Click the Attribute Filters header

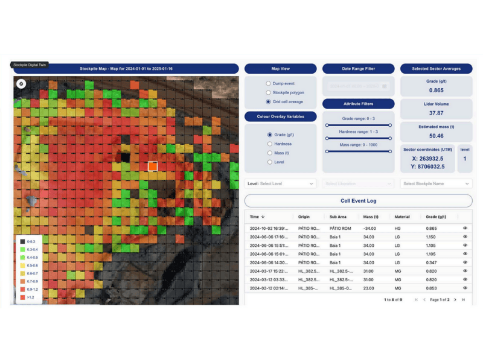(x=359, y=104)
